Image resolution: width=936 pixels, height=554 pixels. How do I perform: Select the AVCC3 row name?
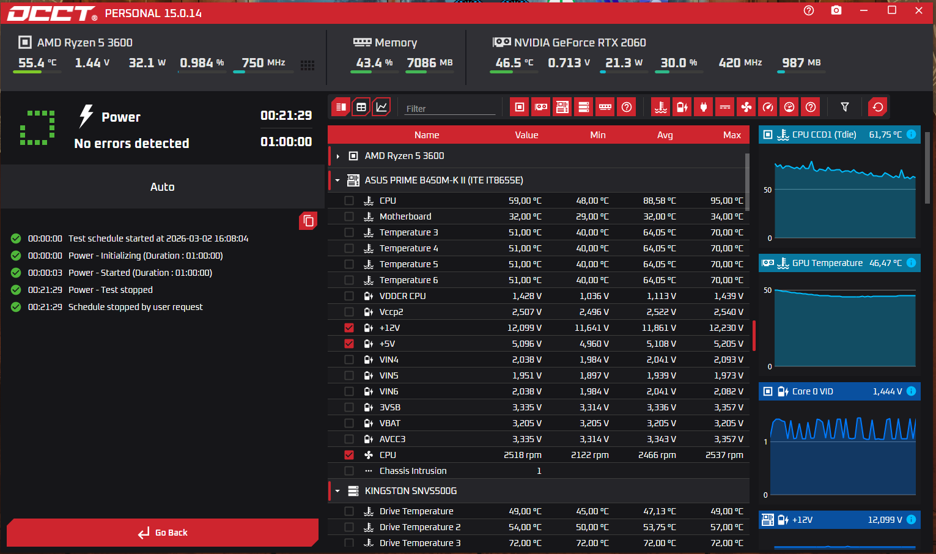pyautogui.click(x=392, y=439)
